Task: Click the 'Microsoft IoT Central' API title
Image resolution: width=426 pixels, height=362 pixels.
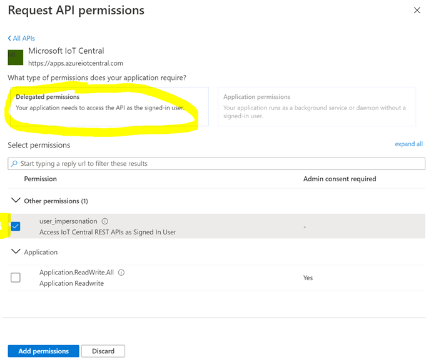Action: tap(66, 51)
